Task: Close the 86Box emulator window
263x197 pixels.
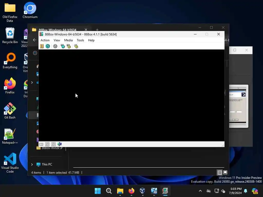Action: point(219,34)
